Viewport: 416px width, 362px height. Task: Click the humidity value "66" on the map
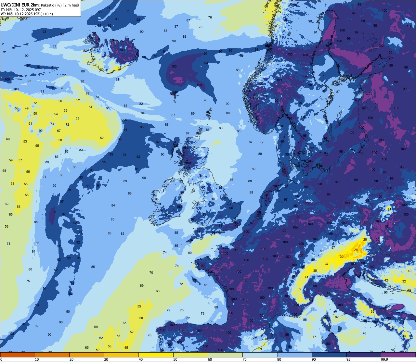point(158,291)
